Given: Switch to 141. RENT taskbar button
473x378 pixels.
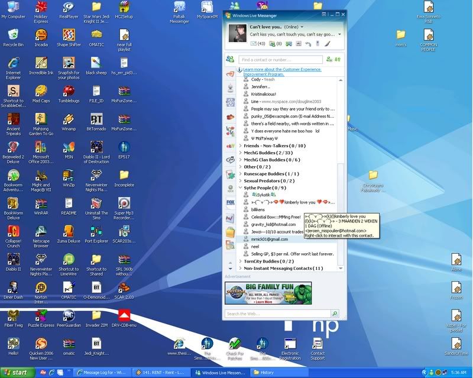Looking at the screenshot, I should [x=162, y=373].
